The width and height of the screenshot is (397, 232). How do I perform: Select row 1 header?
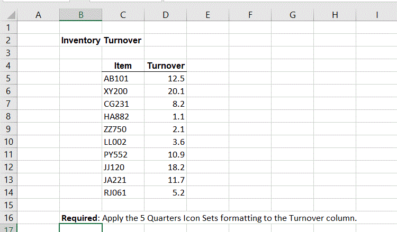click(8, 27)
